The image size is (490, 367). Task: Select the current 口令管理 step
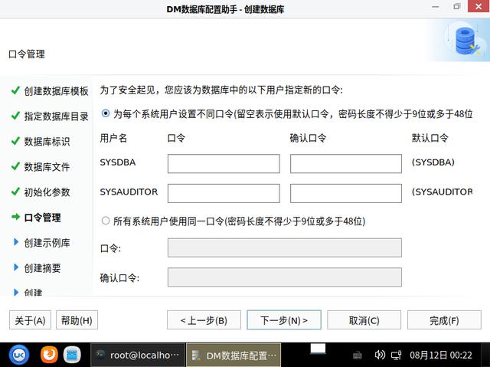(42, 218)
